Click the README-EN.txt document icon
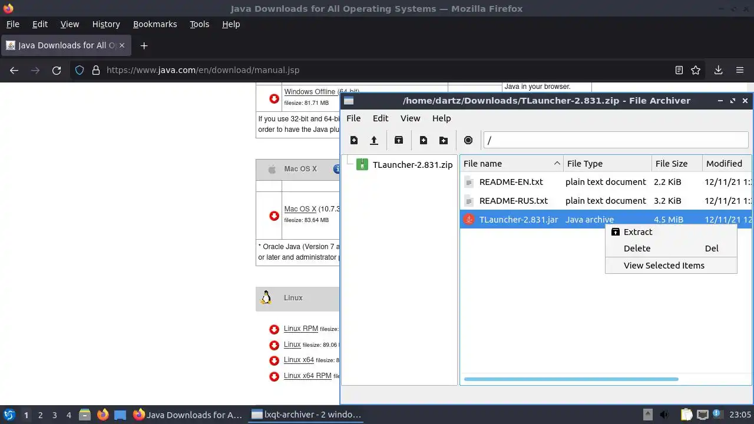754x424 pixels. [x=469, y=182]
